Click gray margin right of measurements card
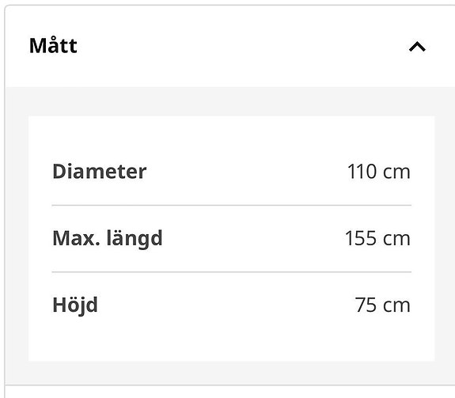This screenshot has width=455, height=398. (x=445, y=238)
